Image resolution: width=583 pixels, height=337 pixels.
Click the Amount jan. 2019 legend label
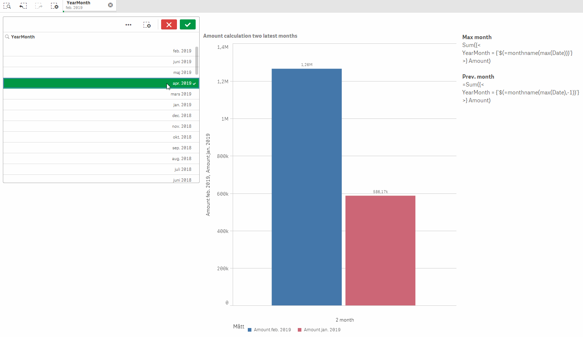click(322, 330)
